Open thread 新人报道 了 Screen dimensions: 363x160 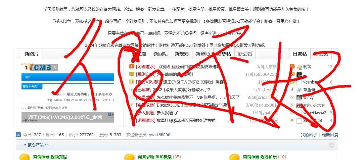[167, 113]
